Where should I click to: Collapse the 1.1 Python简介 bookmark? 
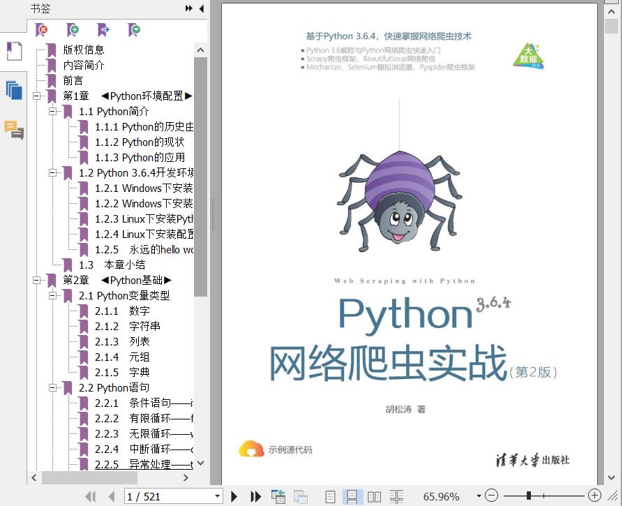[x=52, y=111]
